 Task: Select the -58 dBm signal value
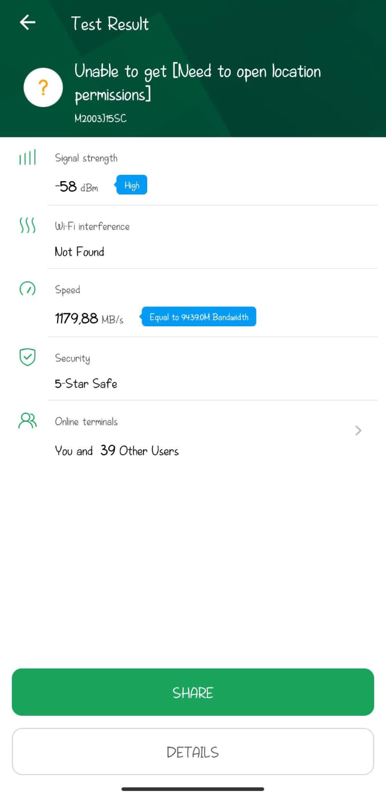click(76, 187)
